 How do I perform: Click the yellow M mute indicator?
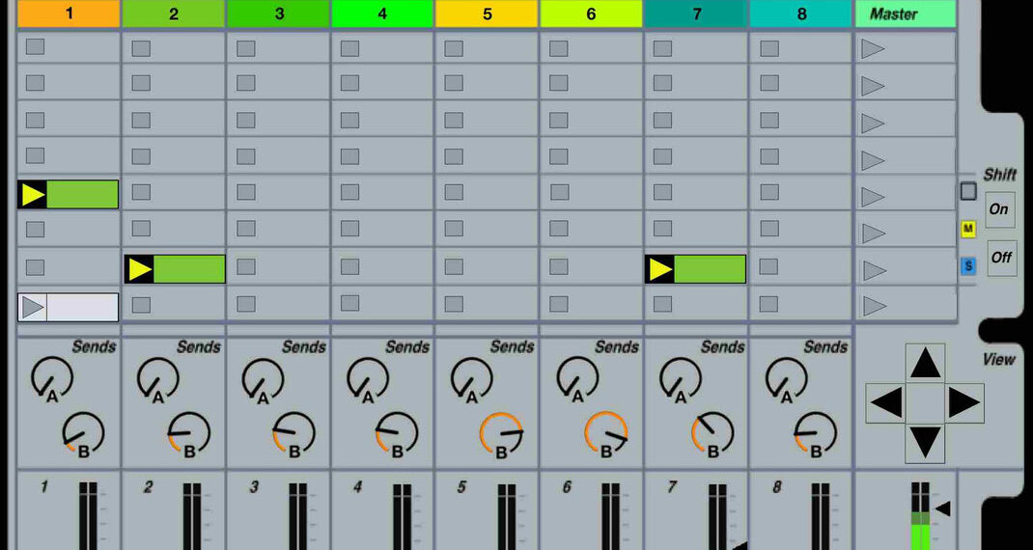click(x=967, y=229)
